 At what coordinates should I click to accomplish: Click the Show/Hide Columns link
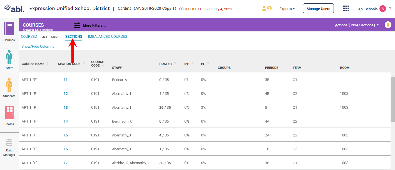point(38,46)
